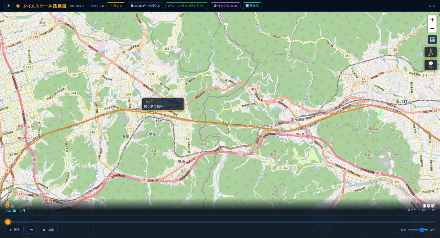Click the 1600年 関ヶ原の戦い popup label

pyautogui.click(x=163, y=104)
